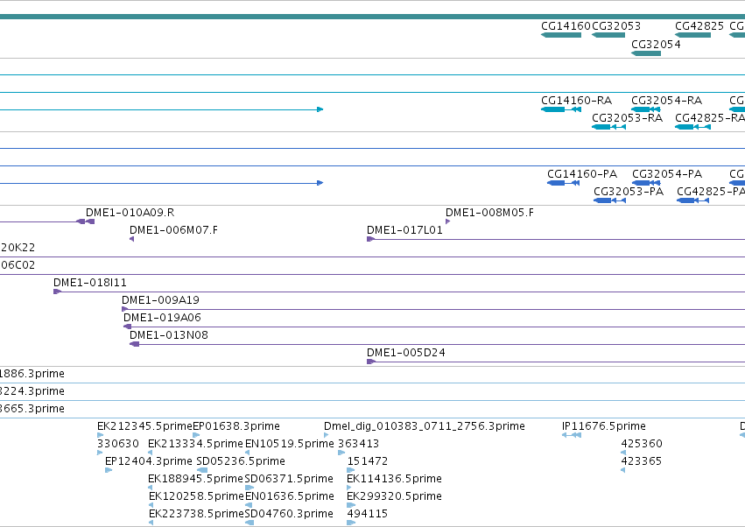Click the CG32054-PA protein feature
This screenshot has height=527, width=745.
click(646, 183)
